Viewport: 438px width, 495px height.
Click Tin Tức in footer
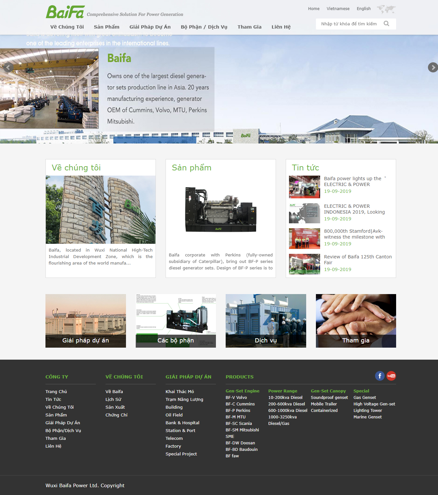coord(53,400)
